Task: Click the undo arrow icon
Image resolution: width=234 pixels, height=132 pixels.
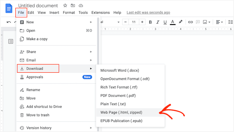Action: pos(9,22)
